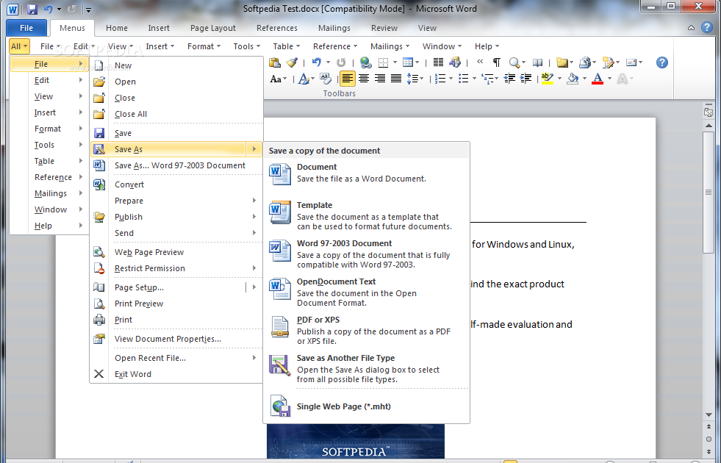Open the Reading view book icon
Image resolution: width=721 pixels, height=463 pixels.
[537, 62]
